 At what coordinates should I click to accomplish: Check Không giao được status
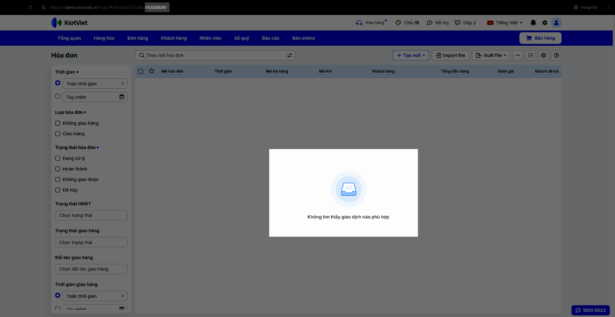[58, 180]
